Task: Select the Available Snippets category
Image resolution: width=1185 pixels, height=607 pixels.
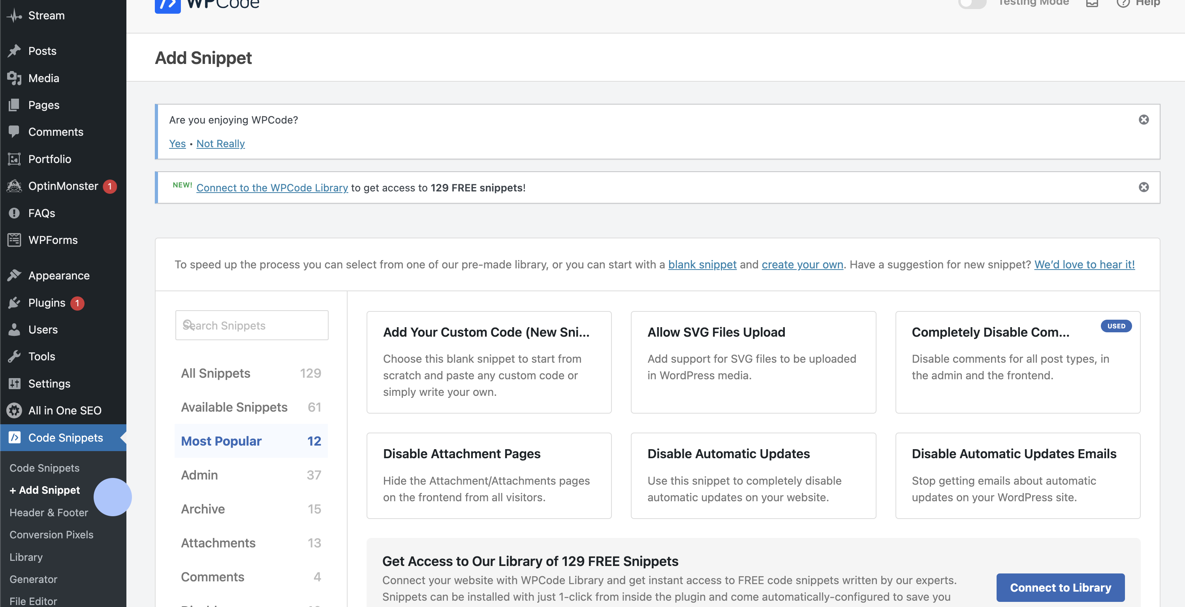Action: [x=251, y=407]
